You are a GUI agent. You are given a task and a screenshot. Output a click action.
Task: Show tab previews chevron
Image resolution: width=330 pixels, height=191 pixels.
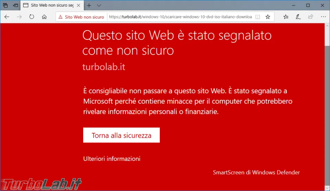point(99,6)
